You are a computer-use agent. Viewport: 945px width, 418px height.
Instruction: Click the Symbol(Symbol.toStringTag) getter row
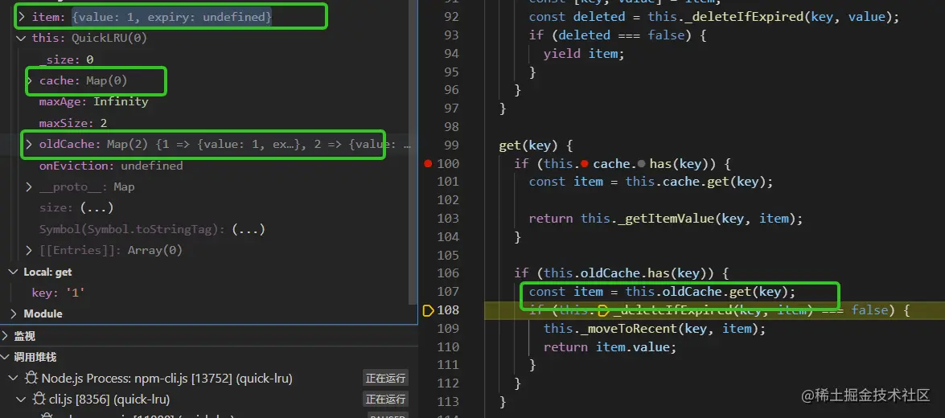[x=153, y=229]
